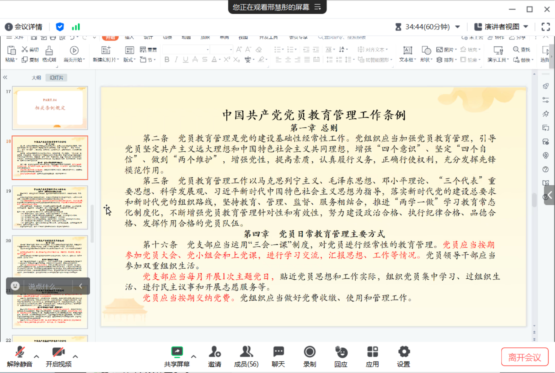The height and width of the screenshot is (373, 555).
Task: Open Meeting Details
Action: point(24,27)
